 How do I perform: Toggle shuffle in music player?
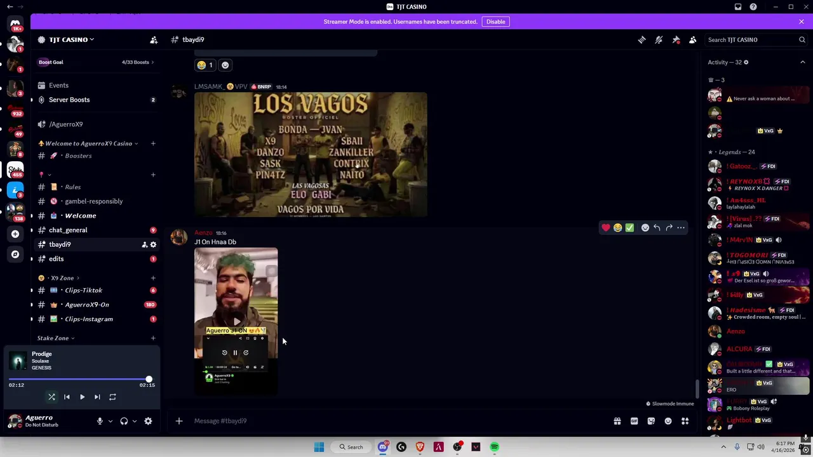click(x=51, y=397)
